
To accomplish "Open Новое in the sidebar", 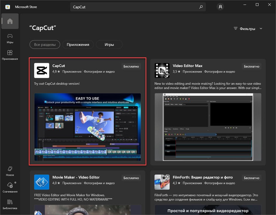I will pos(10,171).
